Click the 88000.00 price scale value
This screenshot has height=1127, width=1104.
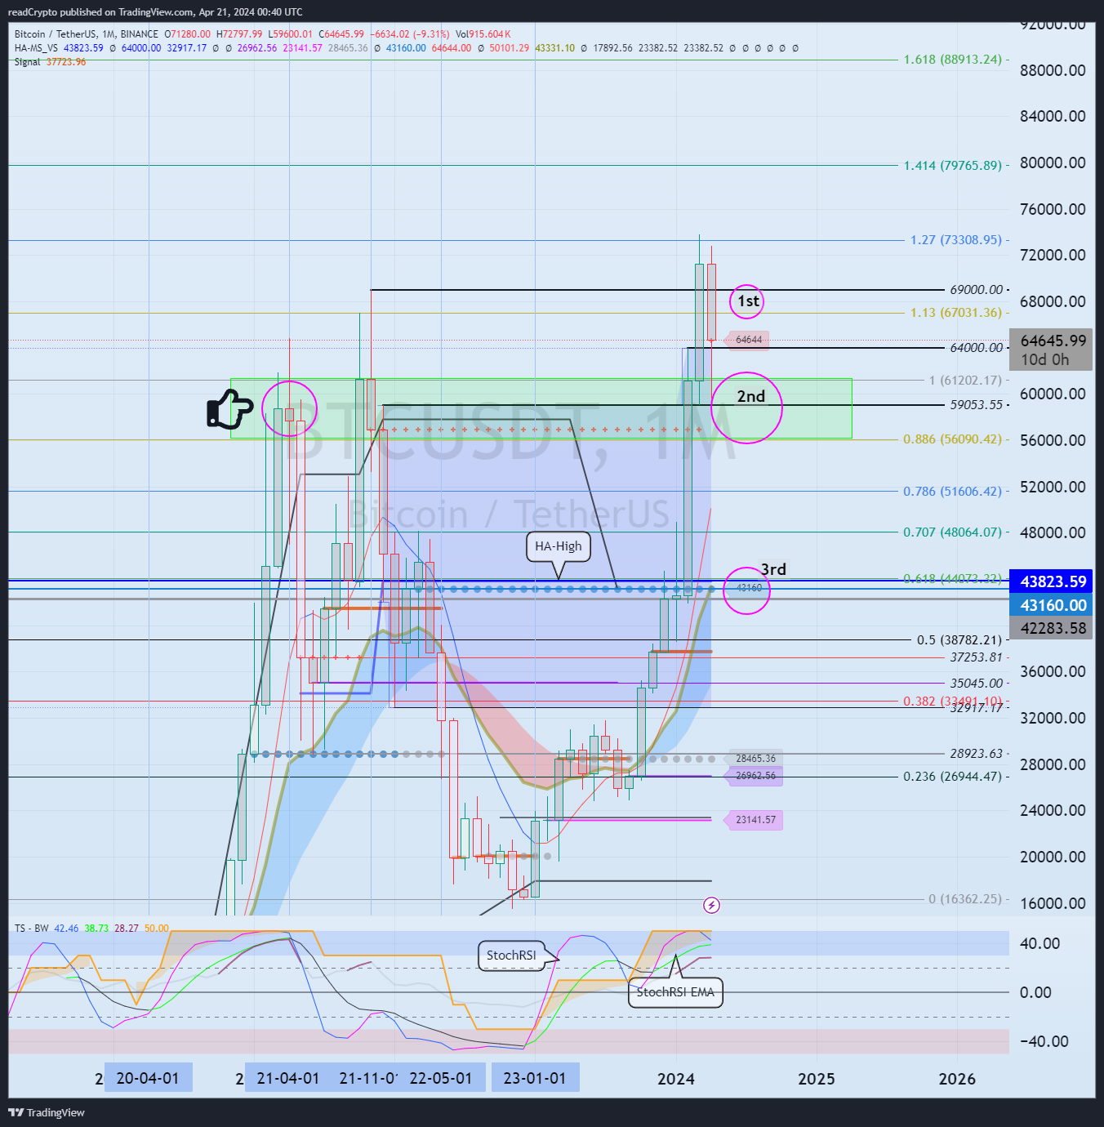click(x=1053, y=70)
